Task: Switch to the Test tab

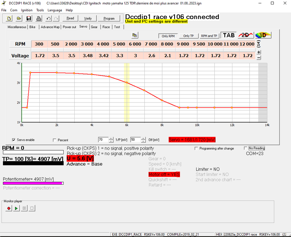Action: click(x=117, y=27)
